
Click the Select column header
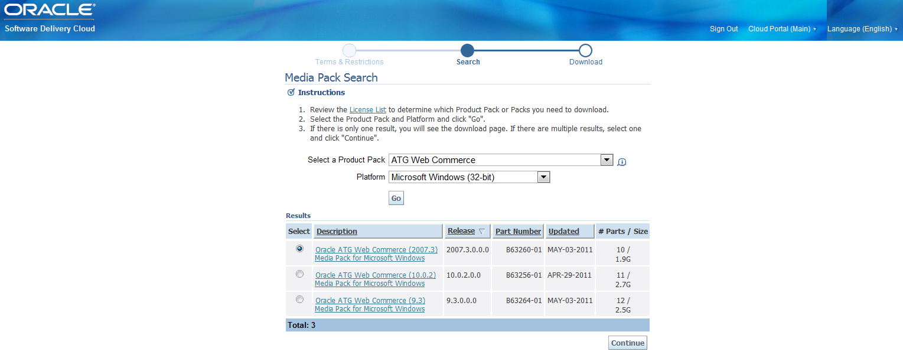(299, 232)
